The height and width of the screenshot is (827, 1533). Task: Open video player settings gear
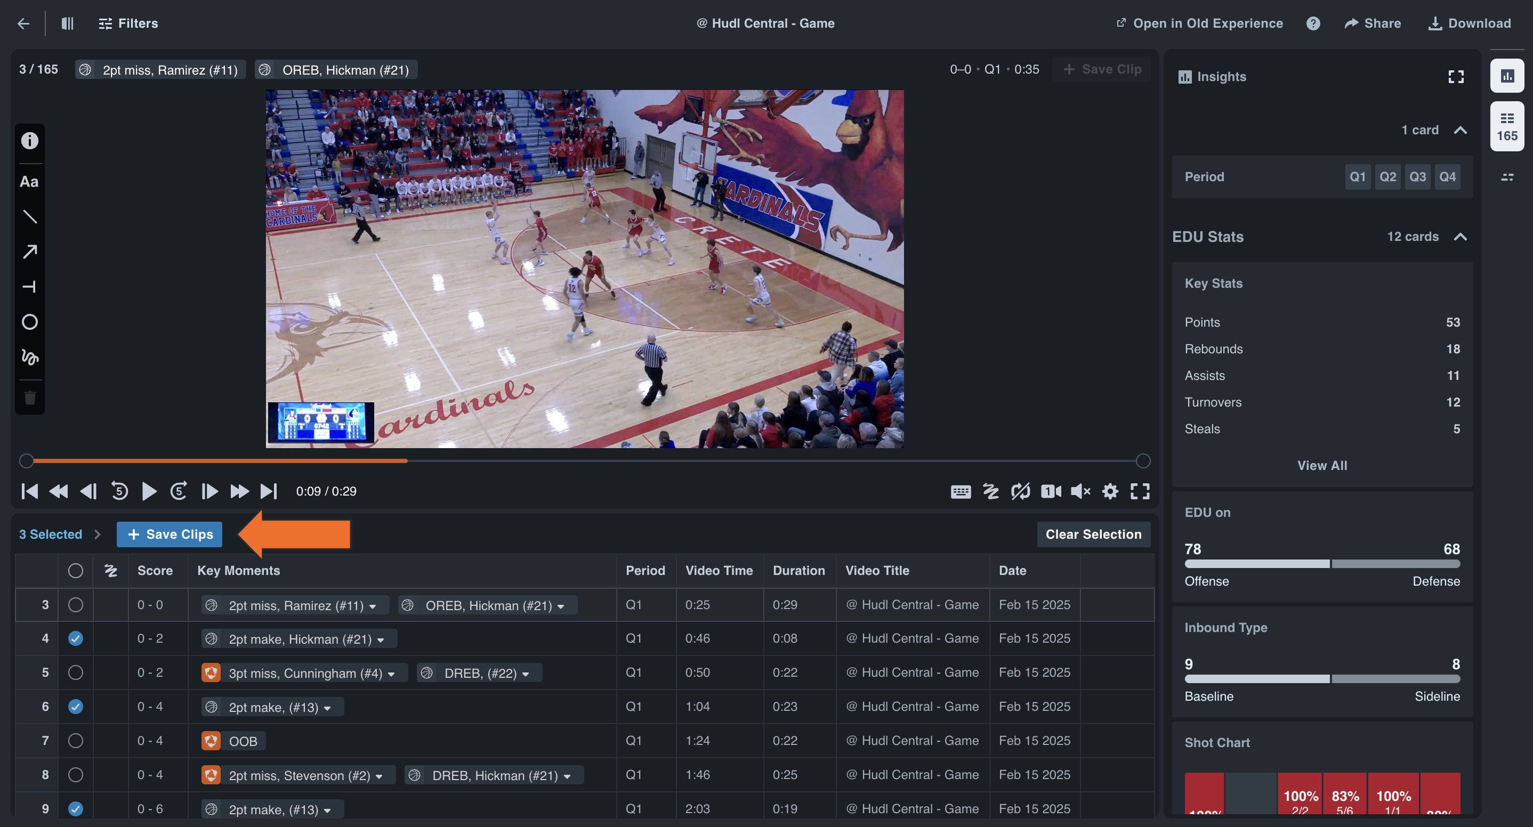[1110, 491]
